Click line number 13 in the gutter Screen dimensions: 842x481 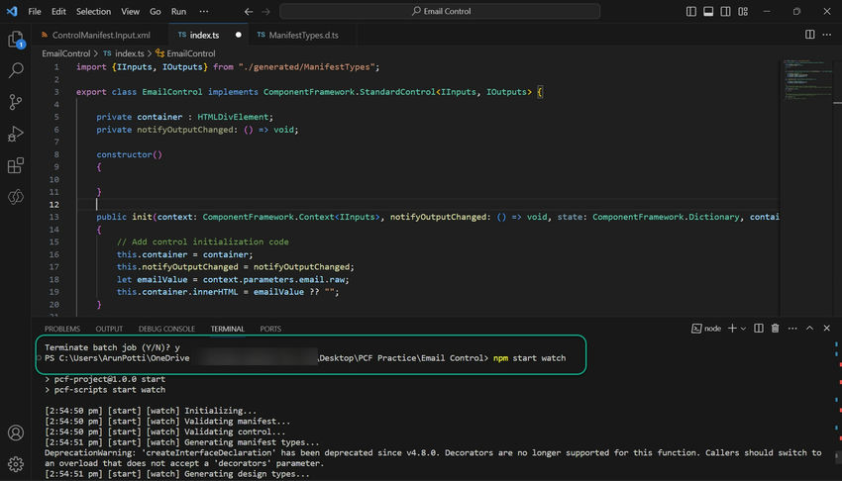tap(54, 217)
